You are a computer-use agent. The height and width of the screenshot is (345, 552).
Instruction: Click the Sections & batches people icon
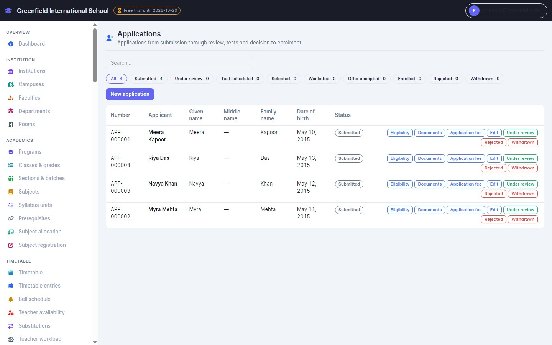pos(11,179)
